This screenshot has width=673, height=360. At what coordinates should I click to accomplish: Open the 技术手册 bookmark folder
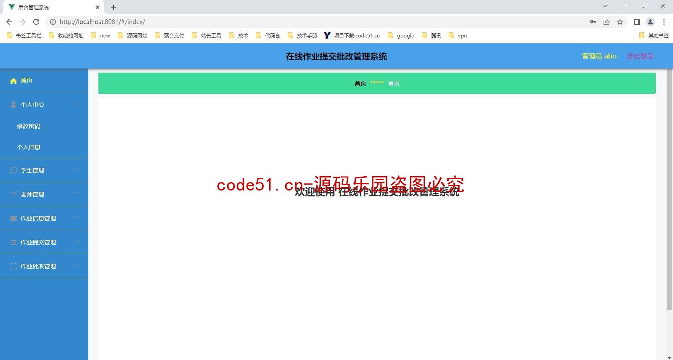click(x=302, y=36)
